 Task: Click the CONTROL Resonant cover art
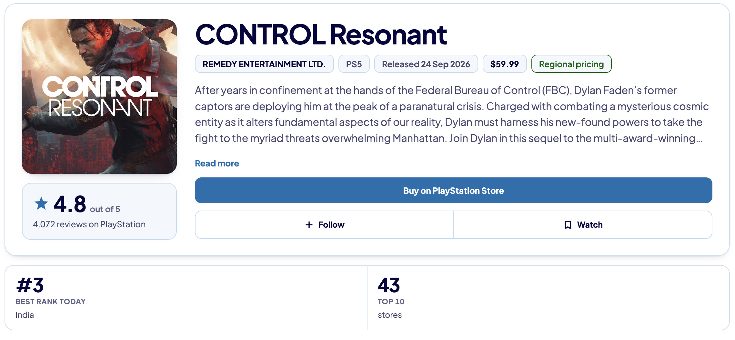click(99, 97)
